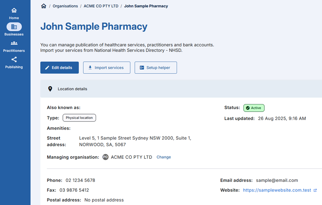Screen dimensions: 322x205
Task: Open Home in the left sidebar
Action: click(x=14, y=13)
